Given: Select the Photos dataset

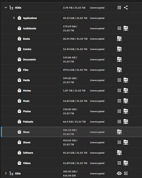Looking at the screenshot, I should coord(27,111).
